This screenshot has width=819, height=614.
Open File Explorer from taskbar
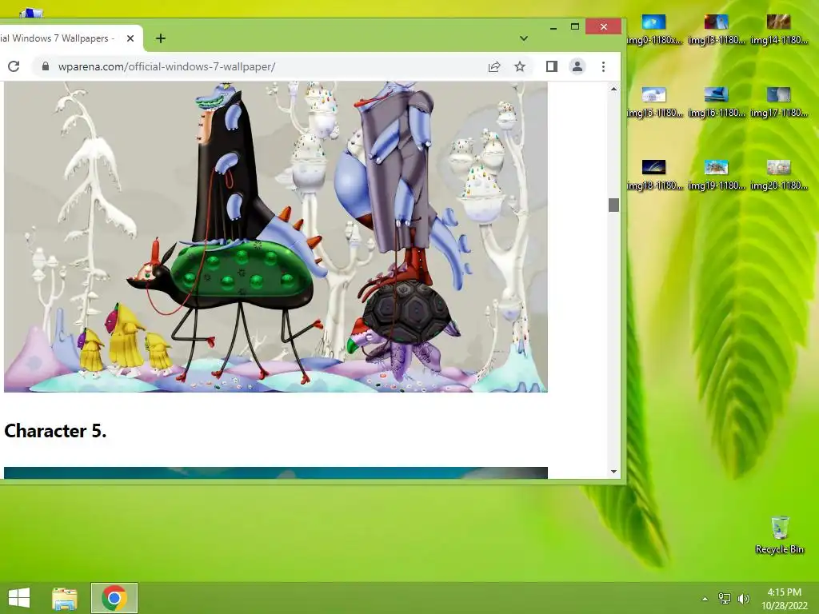point(65,598)
